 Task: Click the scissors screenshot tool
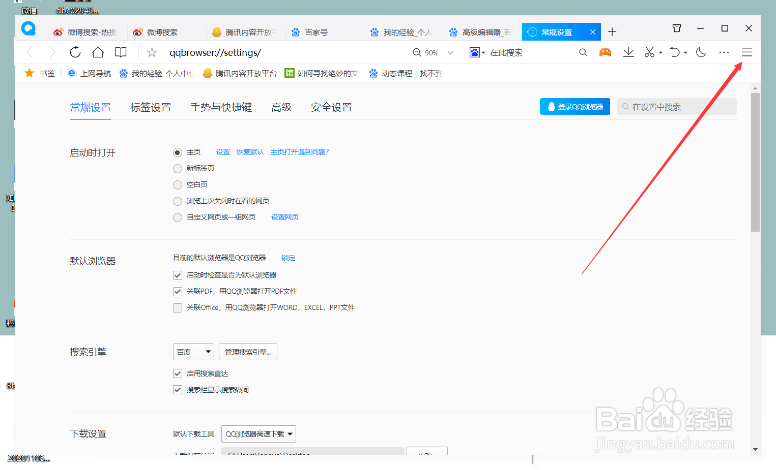pyautogui.click(x=649, y=52)
